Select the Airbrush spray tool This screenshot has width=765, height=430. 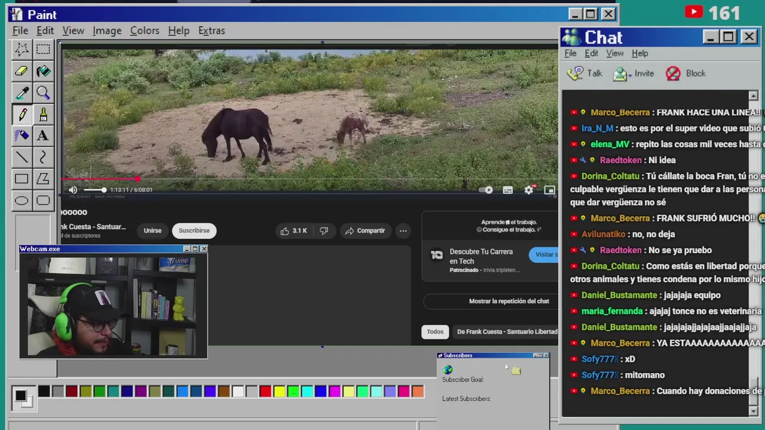click(22, 136)
